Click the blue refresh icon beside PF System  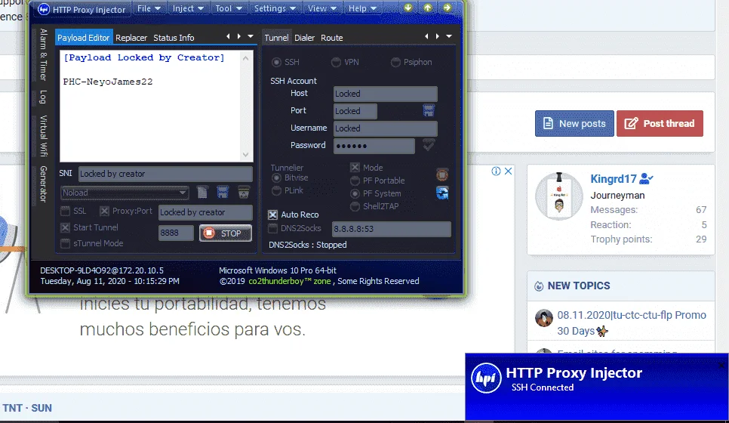tap(442, 193)
